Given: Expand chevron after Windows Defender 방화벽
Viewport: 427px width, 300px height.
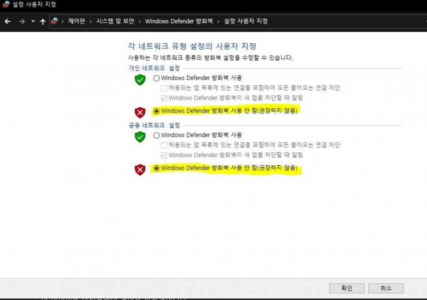Looking at the screenshot, I should (218, 21).
